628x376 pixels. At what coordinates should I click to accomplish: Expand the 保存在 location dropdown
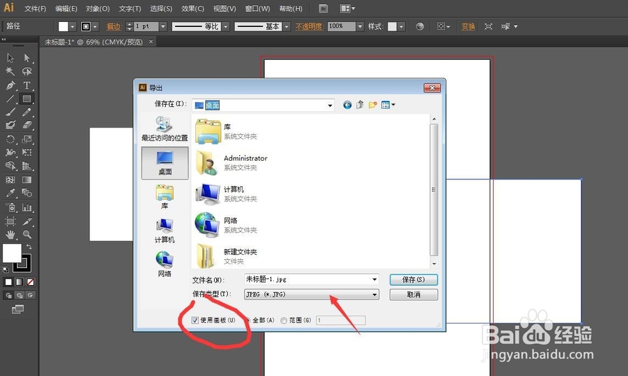pos(329,105)
